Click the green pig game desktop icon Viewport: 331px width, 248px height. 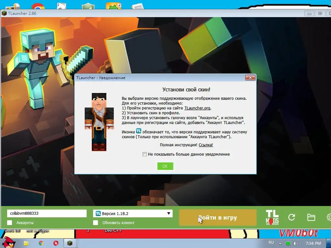coord(113,6)
